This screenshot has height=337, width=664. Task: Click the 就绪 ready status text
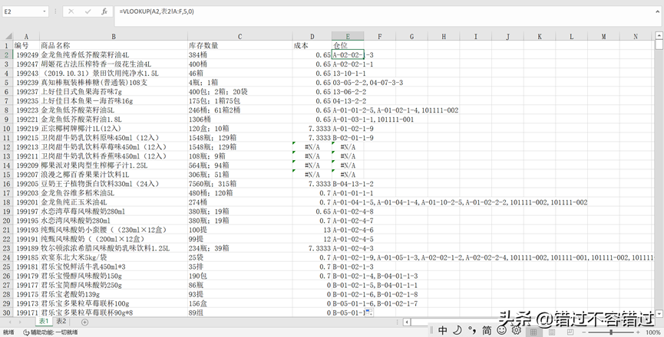point(8,332)
